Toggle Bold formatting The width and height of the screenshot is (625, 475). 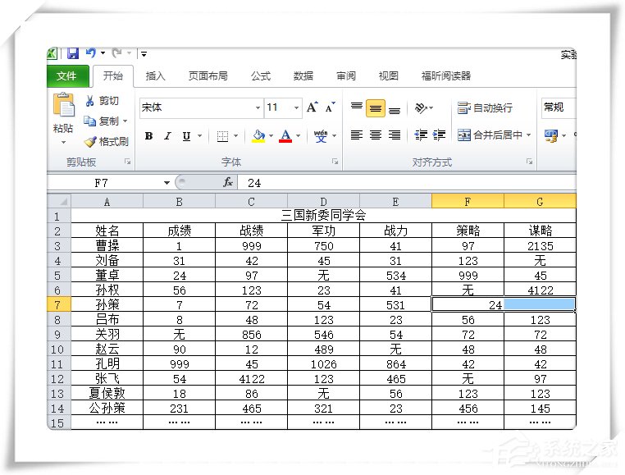[148, 136]
